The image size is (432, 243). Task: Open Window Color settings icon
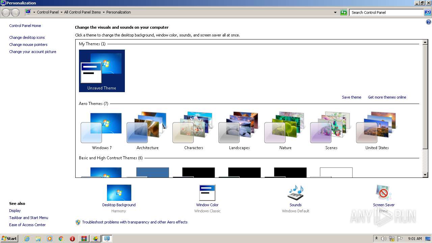(x=207, y=193)
